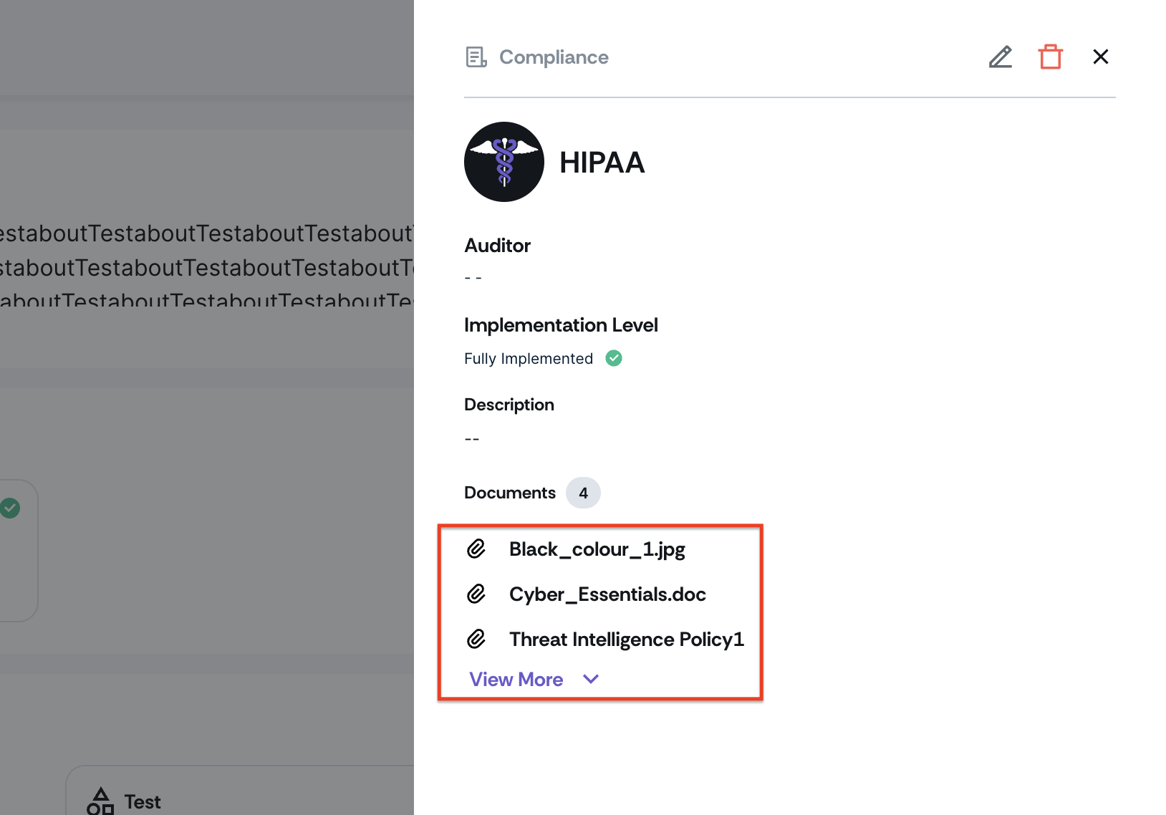
Task: Open the Cyber_Essentials.doc document
Action: pos(607,594)
